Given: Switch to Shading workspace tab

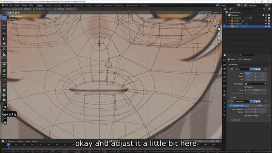Looking at the screenshot, I should pos(89,6).
